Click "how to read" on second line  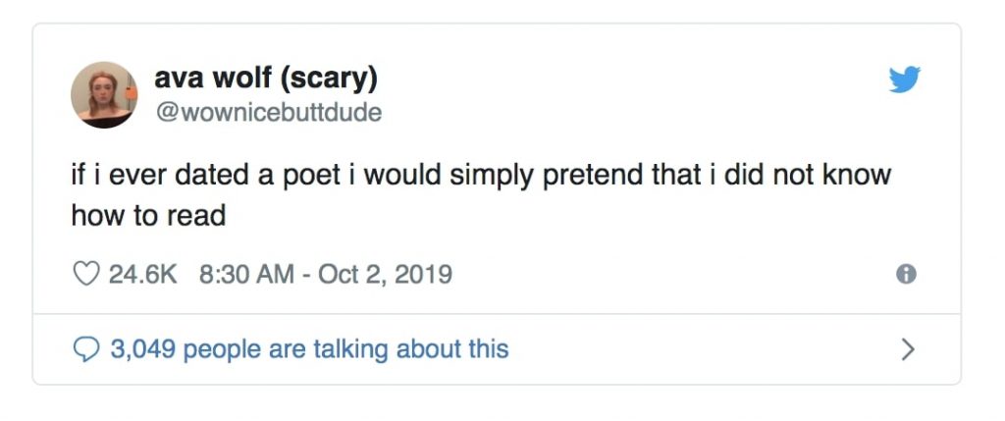pyautogui.click(x=148, y=215)
